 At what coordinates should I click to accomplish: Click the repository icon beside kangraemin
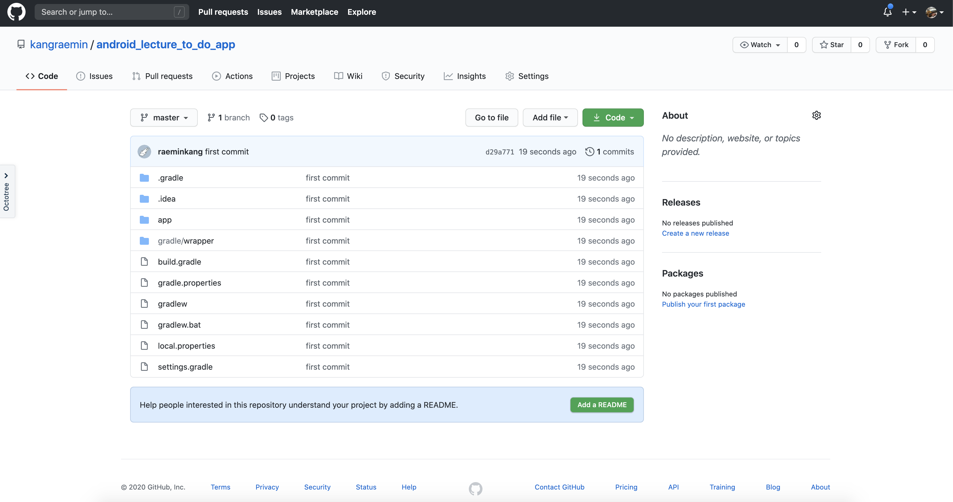click(x=21, y=44)
